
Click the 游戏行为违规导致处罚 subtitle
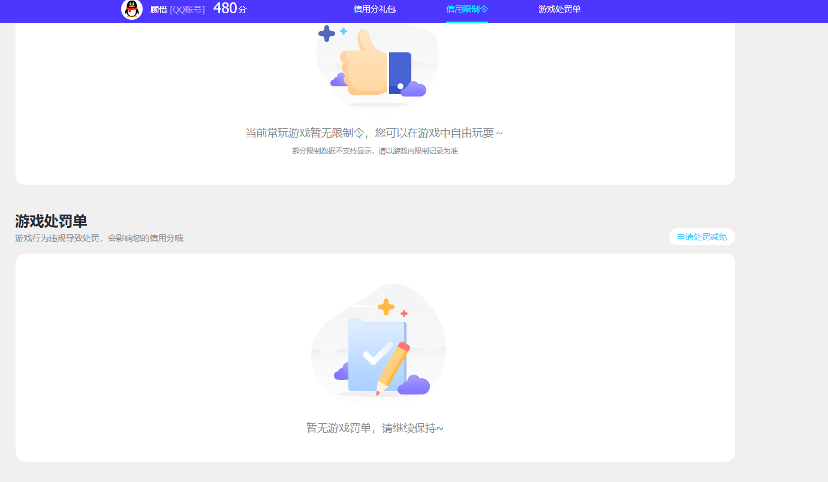[x=100, y=238]
